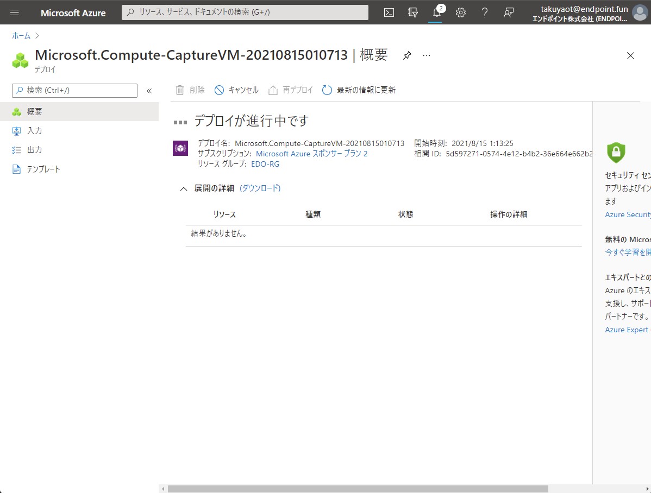Open the help question mark menu
The width and height of the screenshot is (651, 493).
485,12
